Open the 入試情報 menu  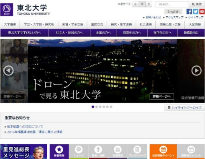pyautogui.click(x=195, y=25)
